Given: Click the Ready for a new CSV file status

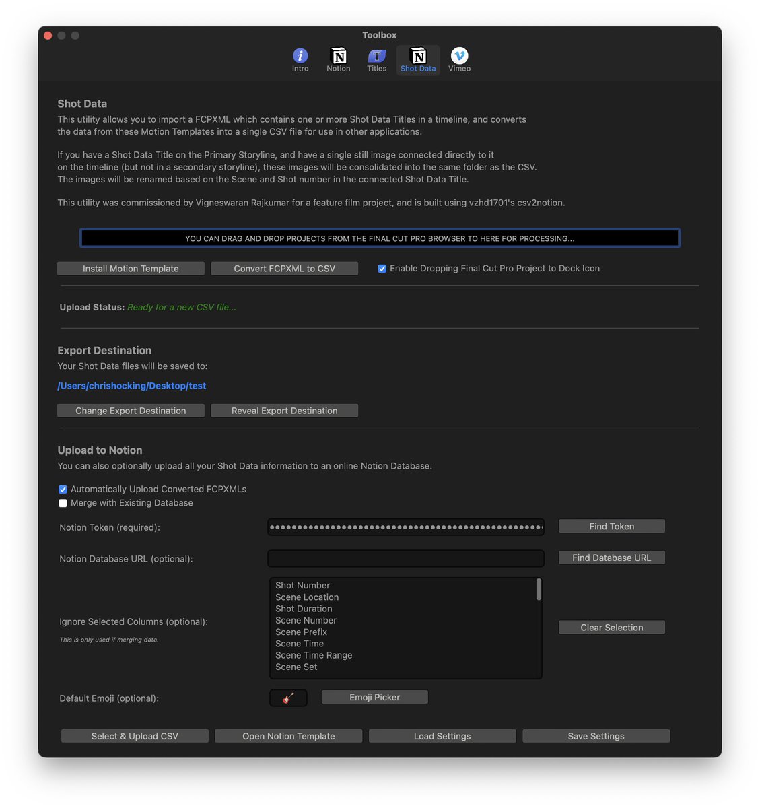Looking at the screenshot, I should click(182, 307).
